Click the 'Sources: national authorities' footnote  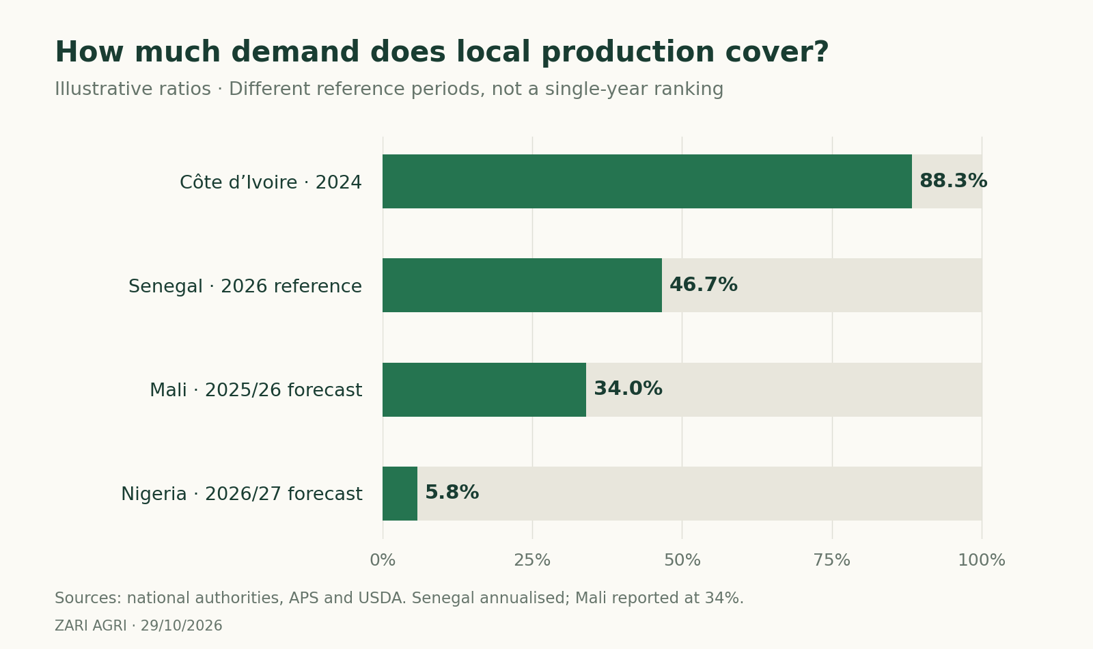399,598
